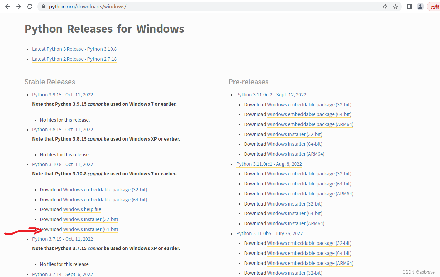Viewport: 440px width, 277px height.
Task: Click 'No files for this release.' under Python 3.9.15
Action: pyautogui.click(x=65, y=120)
